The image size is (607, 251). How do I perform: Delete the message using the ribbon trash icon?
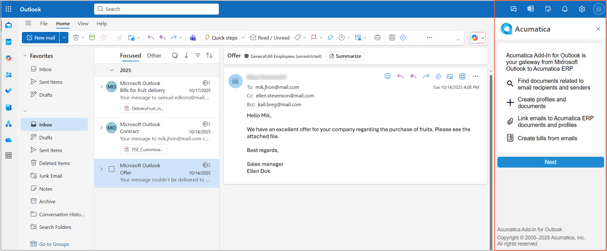point(76,38)
